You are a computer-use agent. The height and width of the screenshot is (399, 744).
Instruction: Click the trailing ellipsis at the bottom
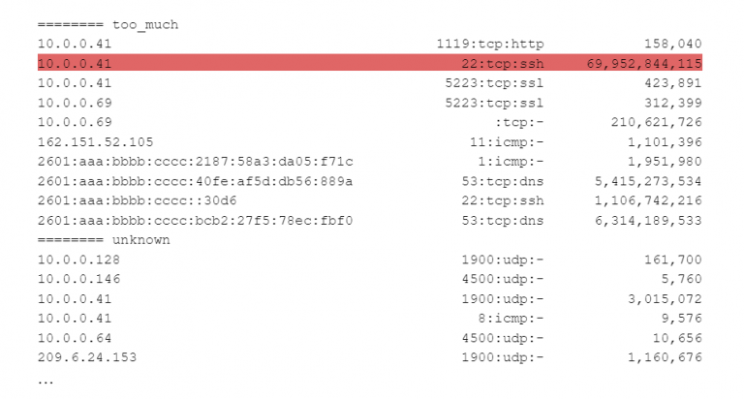pyautogui.click(x=46, y=382)
